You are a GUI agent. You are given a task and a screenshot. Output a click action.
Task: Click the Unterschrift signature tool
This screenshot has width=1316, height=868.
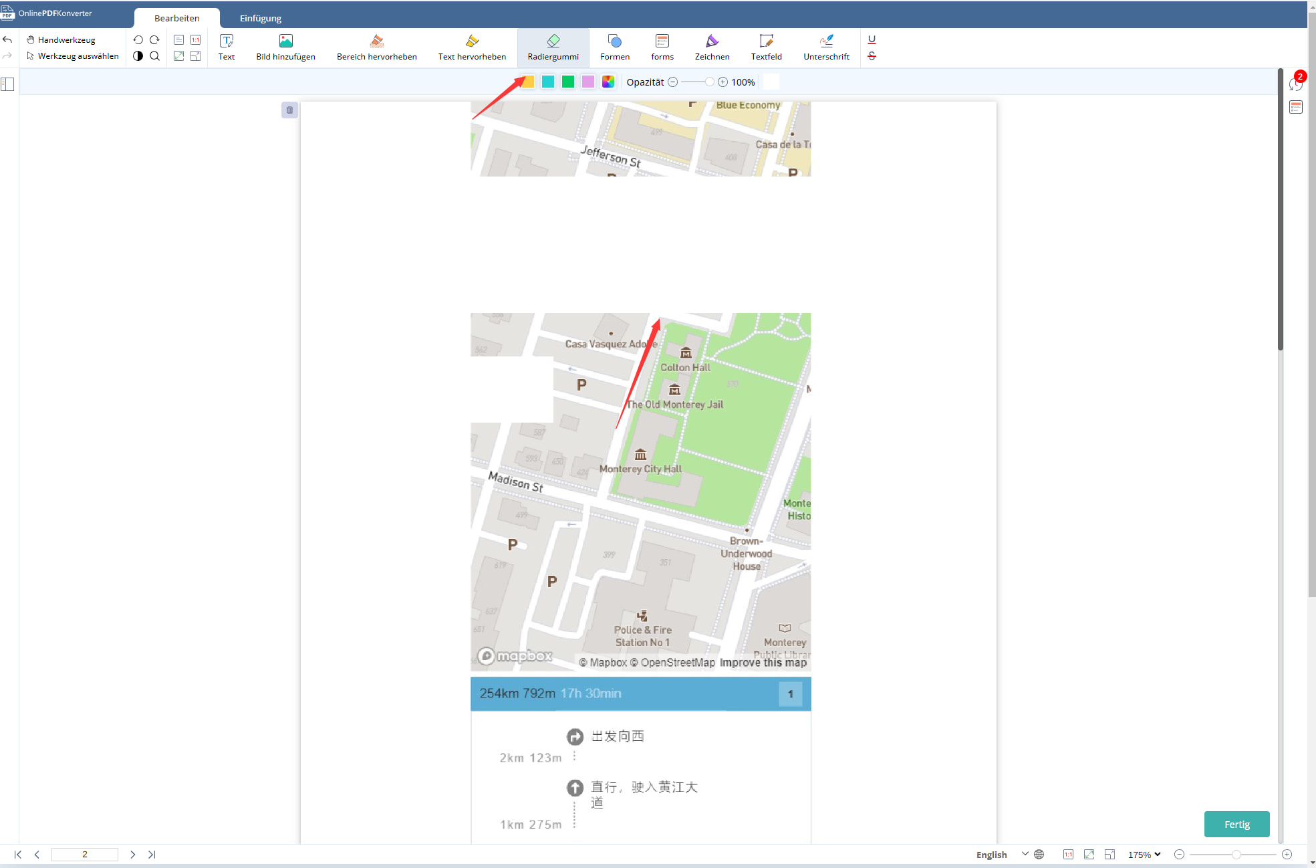826,45
